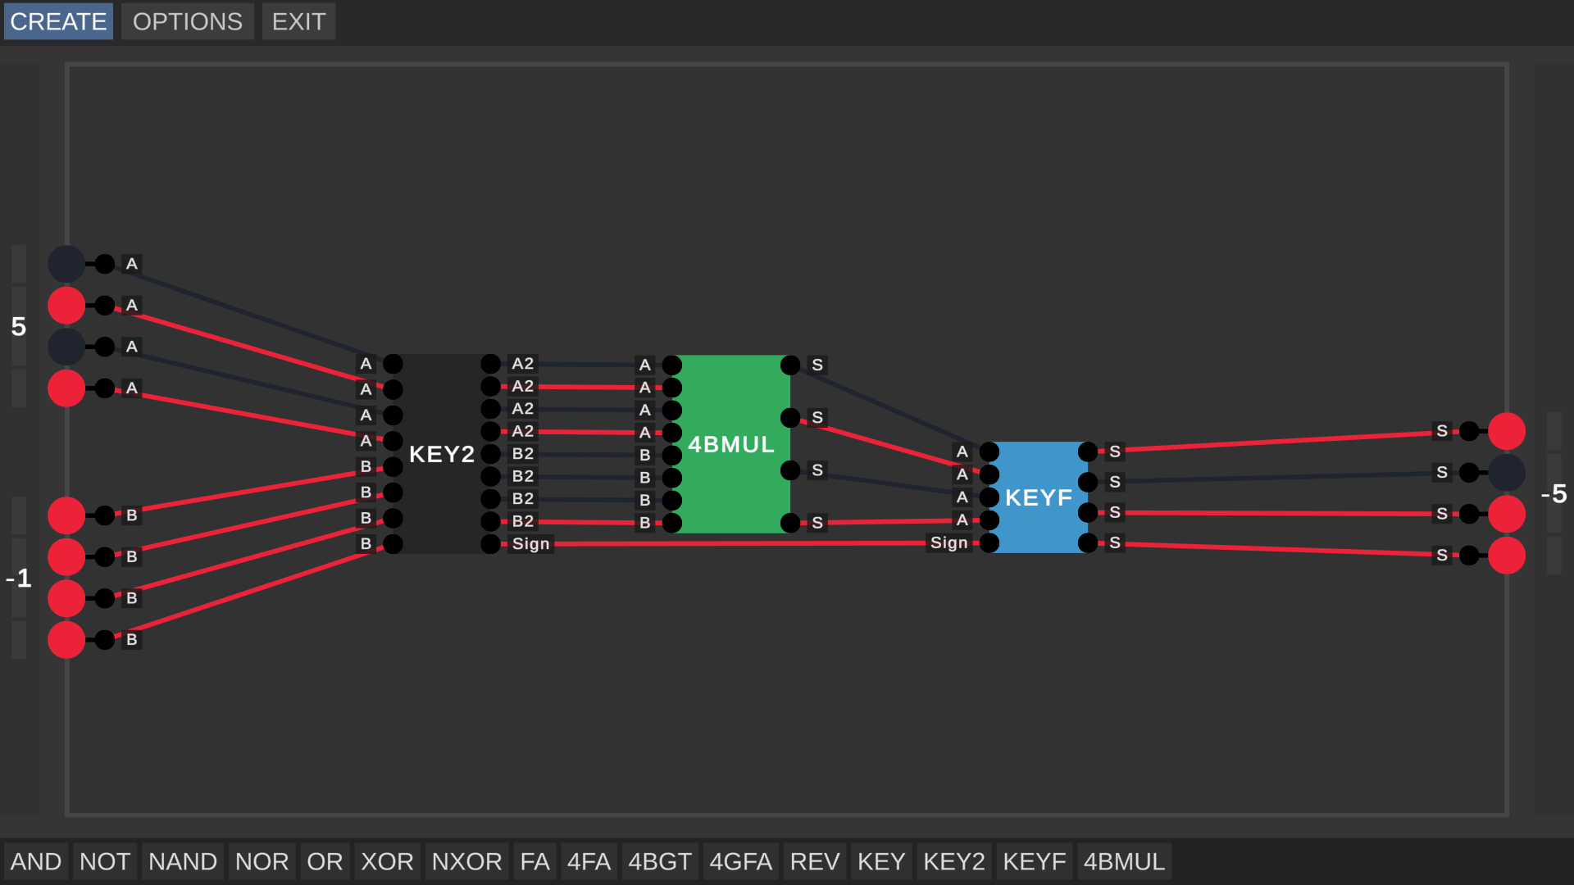Click the first A input pin on KEY2
This screenshot has height=885, width=1574.
coord(393,364)
